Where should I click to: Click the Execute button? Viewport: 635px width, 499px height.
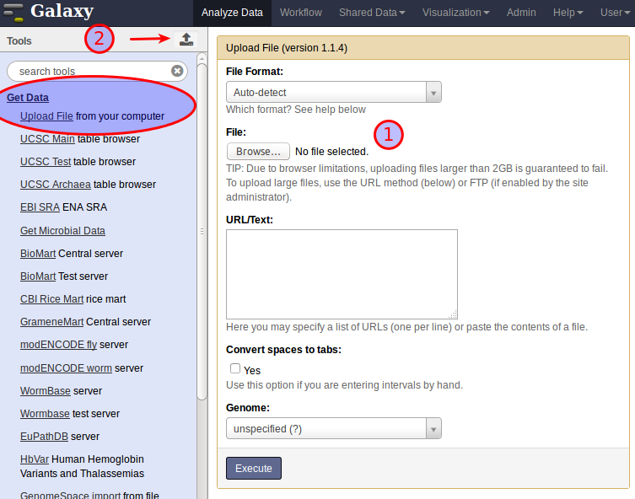254,469
